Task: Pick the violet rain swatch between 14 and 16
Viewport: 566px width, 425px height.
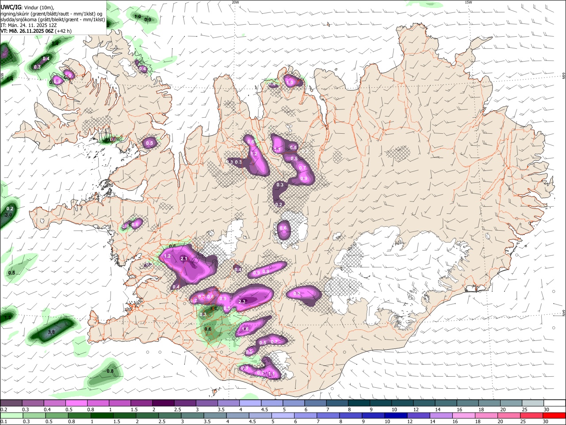Action: 441,415
